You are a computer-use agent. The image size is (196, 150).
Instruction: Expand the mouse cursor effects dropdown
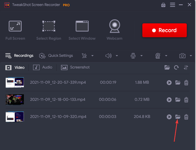[92, 56]
